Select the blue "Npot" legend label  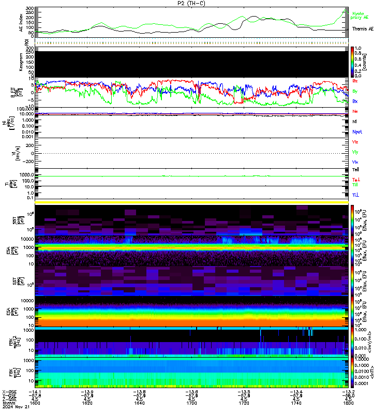(357, 132)
